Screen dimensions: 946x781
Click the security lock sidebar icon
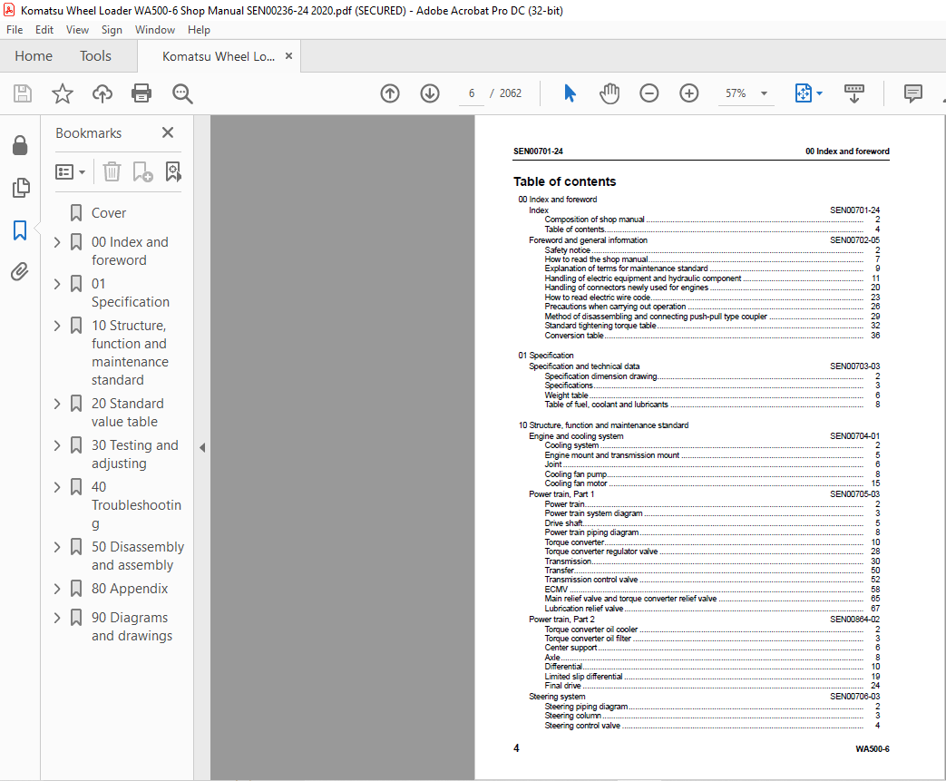pos(20,145)
